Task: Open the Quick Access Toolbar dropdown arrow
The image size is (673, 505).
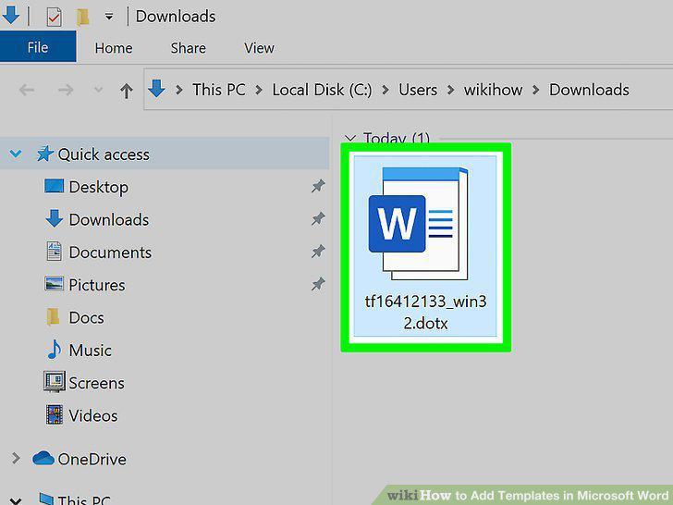Action: [x=109, y=17]
